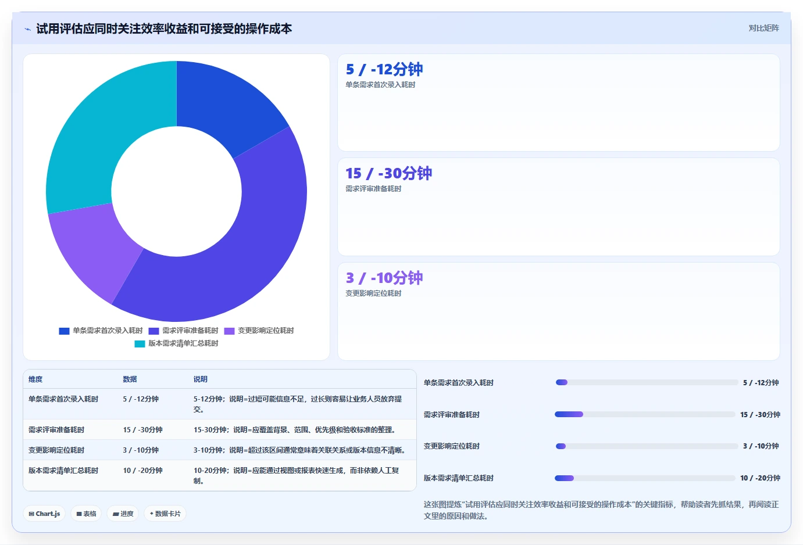The image size is (803, 545).
Task: Select table cell 需求评审准备耗时
Action: 56,430
